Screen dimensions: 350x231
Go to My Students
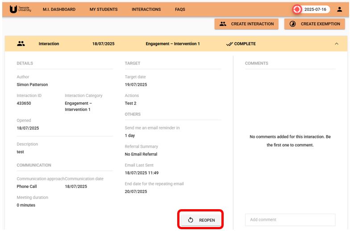click(104, 9)
